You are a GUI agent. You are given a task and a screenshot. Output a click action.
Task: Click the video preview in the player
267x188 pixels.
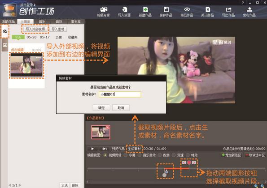point(176,70)
